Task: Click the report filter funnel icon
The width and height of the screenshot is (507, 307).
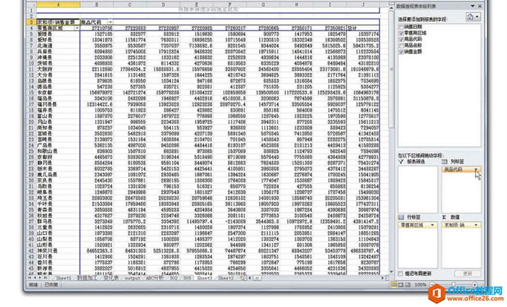Action: point(402,161)
